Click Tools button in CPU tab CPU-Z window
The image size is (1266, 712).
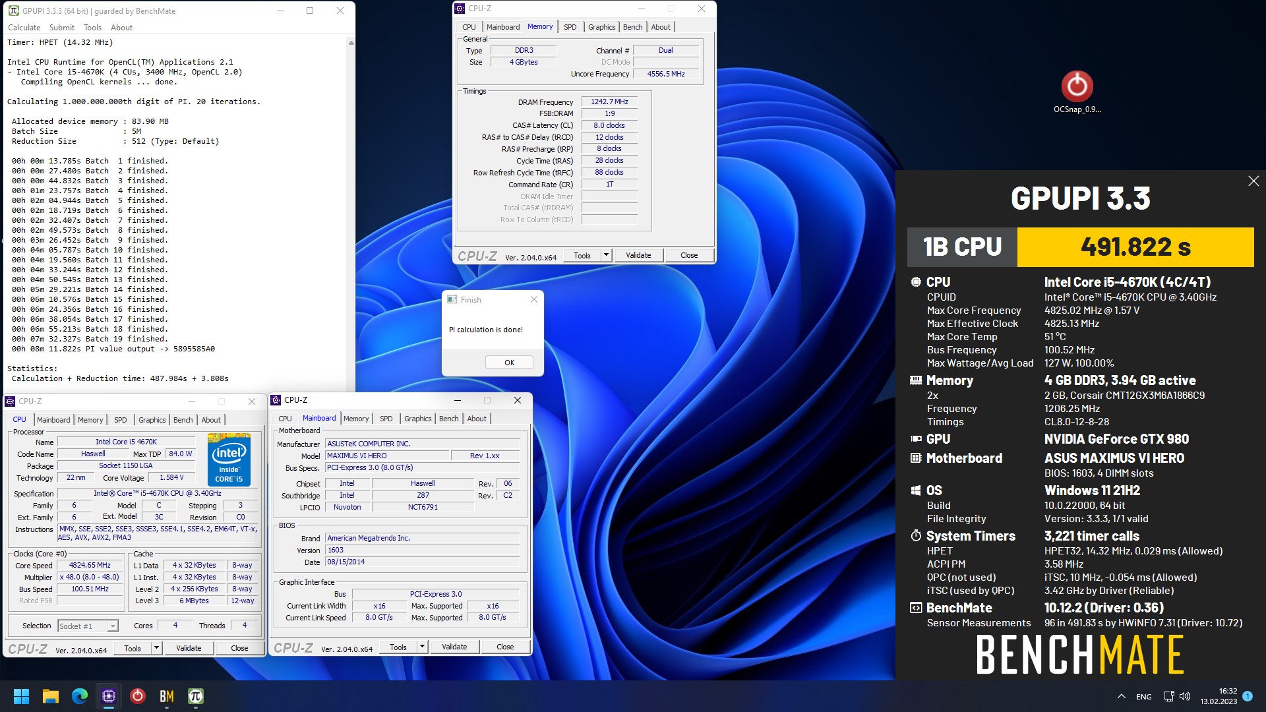pyautogui.click(x=133, y=648)
